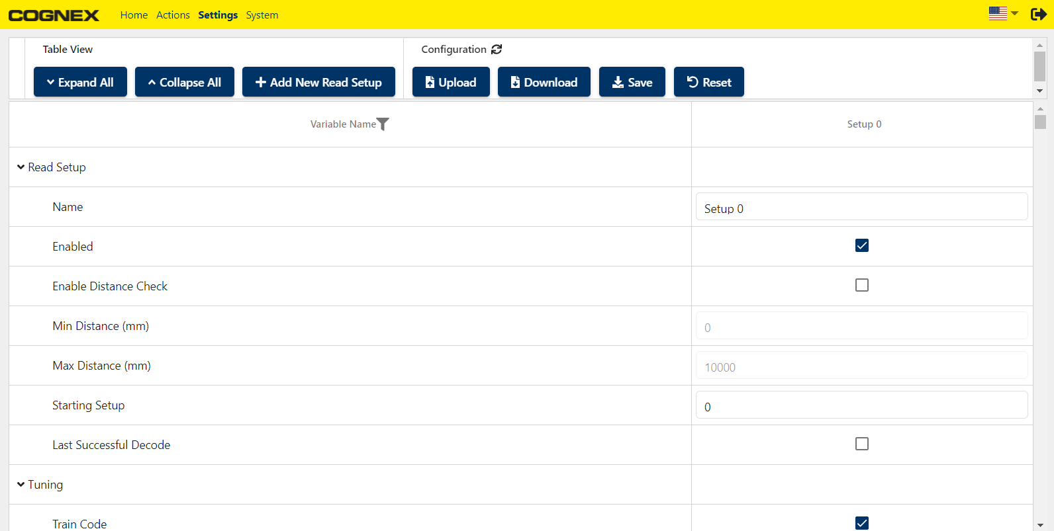
Task: Open the Actions menu
Action: click(x=173, y=15)
